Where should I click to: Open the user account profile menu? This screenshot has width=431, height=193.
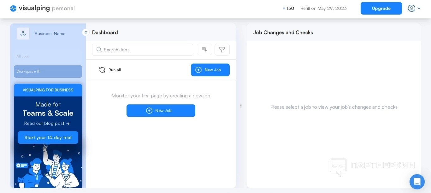point(414,9)
